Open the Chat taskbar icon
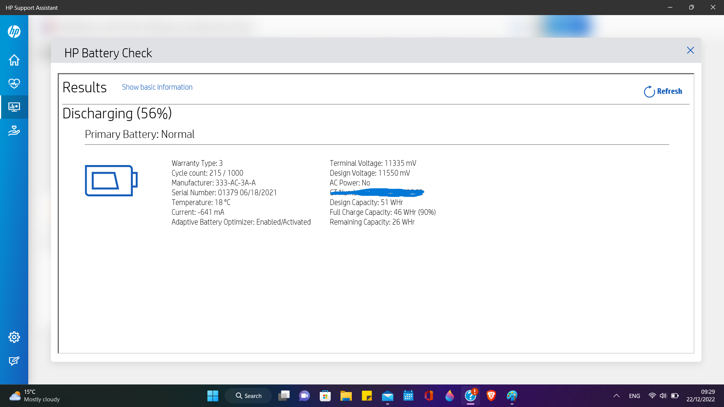Screen dimensions: 724x407 tap(304, 396)
